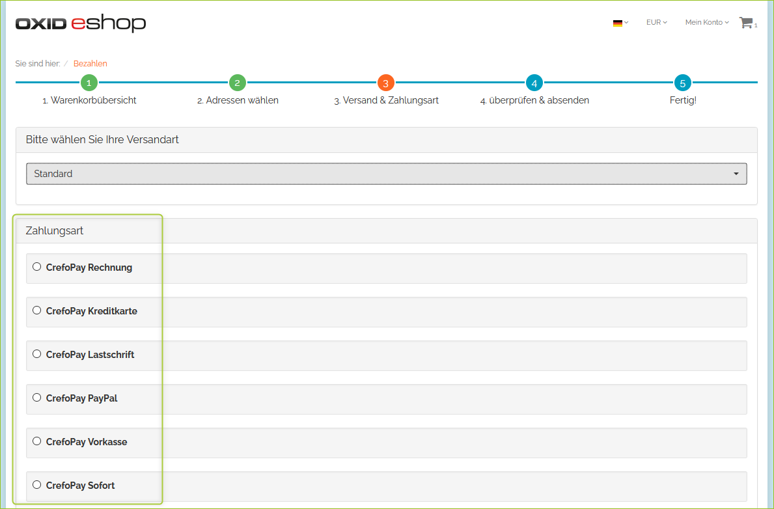
Task: Click step 4 circle überprüfen & absenden
Action: (534, 83)
